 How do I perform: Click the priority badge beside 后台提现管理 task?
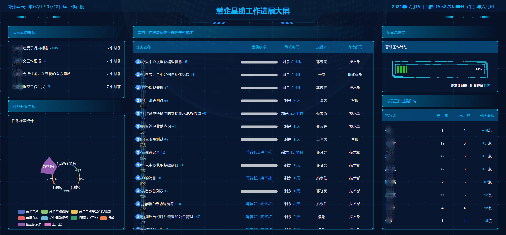(138, 88)
